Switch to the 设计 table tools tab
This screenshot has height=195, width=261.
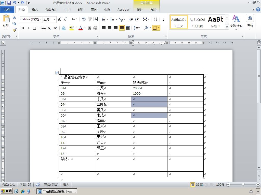click(x=140, y=10)
